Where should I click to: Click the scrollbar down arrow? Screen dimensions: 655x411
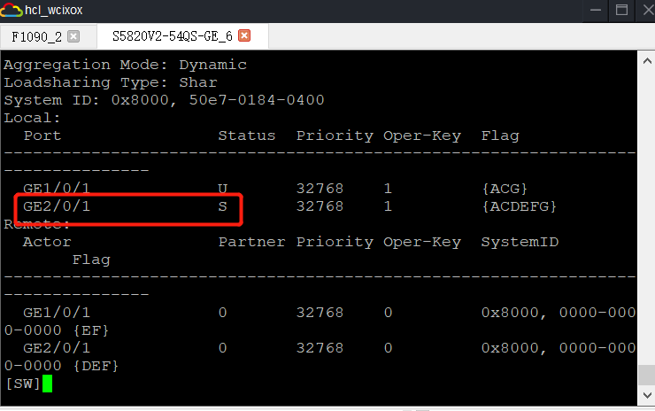647,395
